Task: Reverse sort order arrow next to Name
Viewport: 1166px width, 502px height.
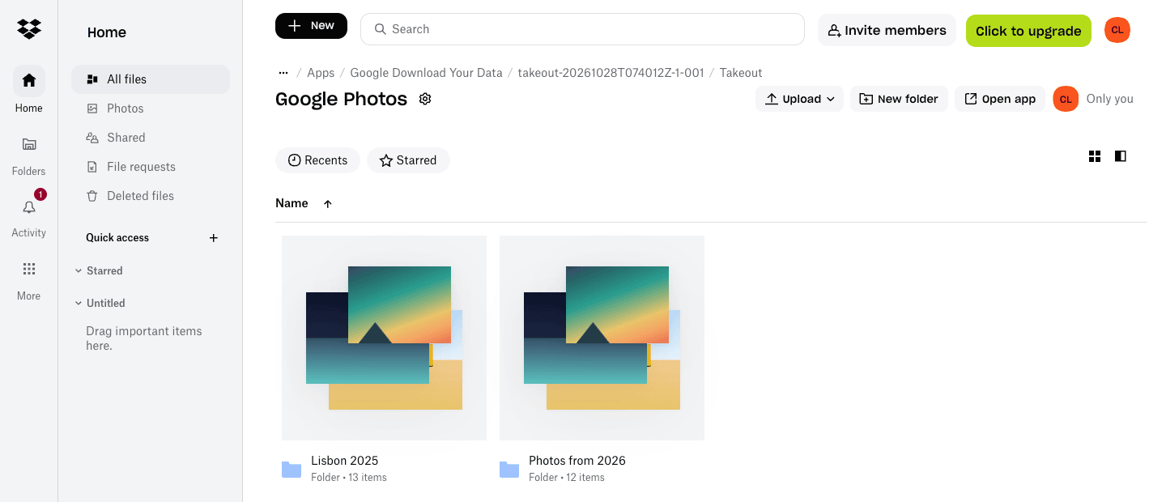Action: click(328, 204)
